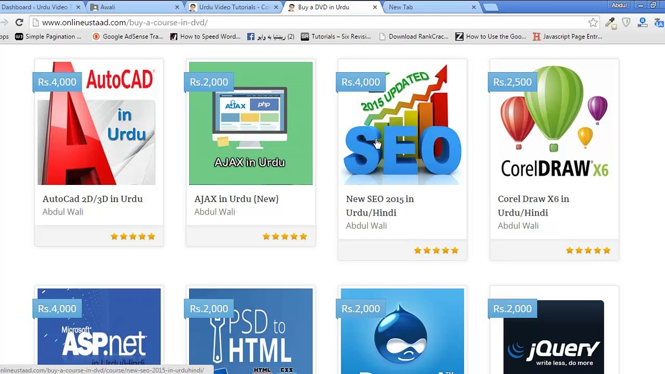This screenshot has width=665, height=374.
Task: Click the New SEO 2015 in Urdu/Hindi title
Action: tap(380, 206)
